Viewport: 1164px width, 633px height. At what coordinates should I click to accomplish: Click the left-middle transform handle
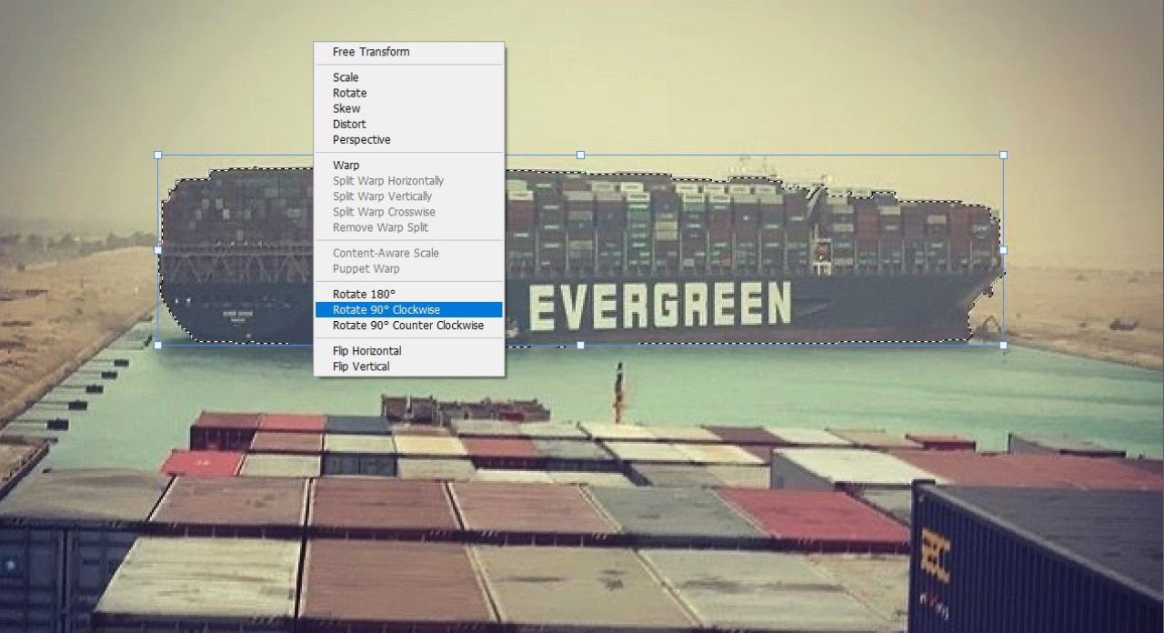(x=157, y=249)
